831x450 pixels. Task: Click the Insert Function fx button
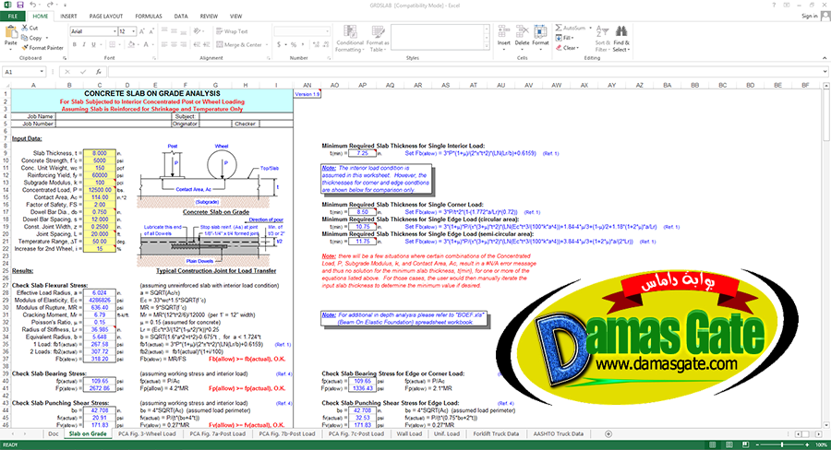[99, 72]
